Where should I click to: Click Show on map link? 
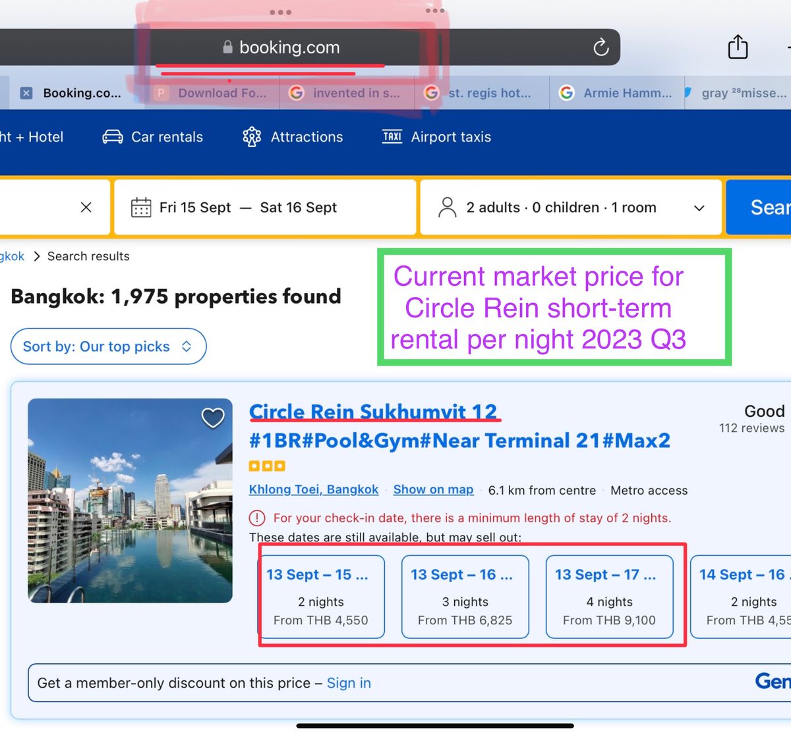[x=433, y=490]
